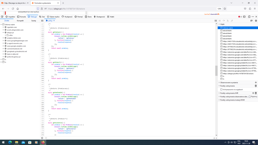Switch to the Konspekt sidebar tab
258x145 pixels.
click(x=20, y=21)
